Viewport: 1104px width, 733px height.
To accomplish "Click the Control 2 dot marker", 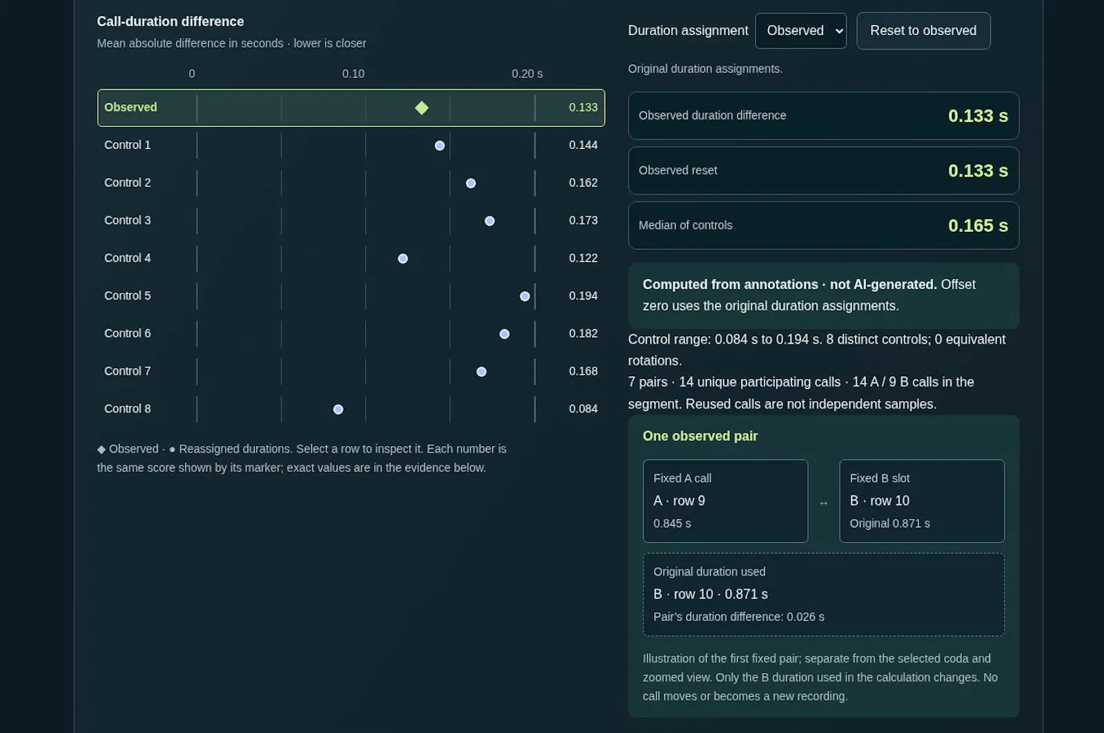I will tap(471, 184).
